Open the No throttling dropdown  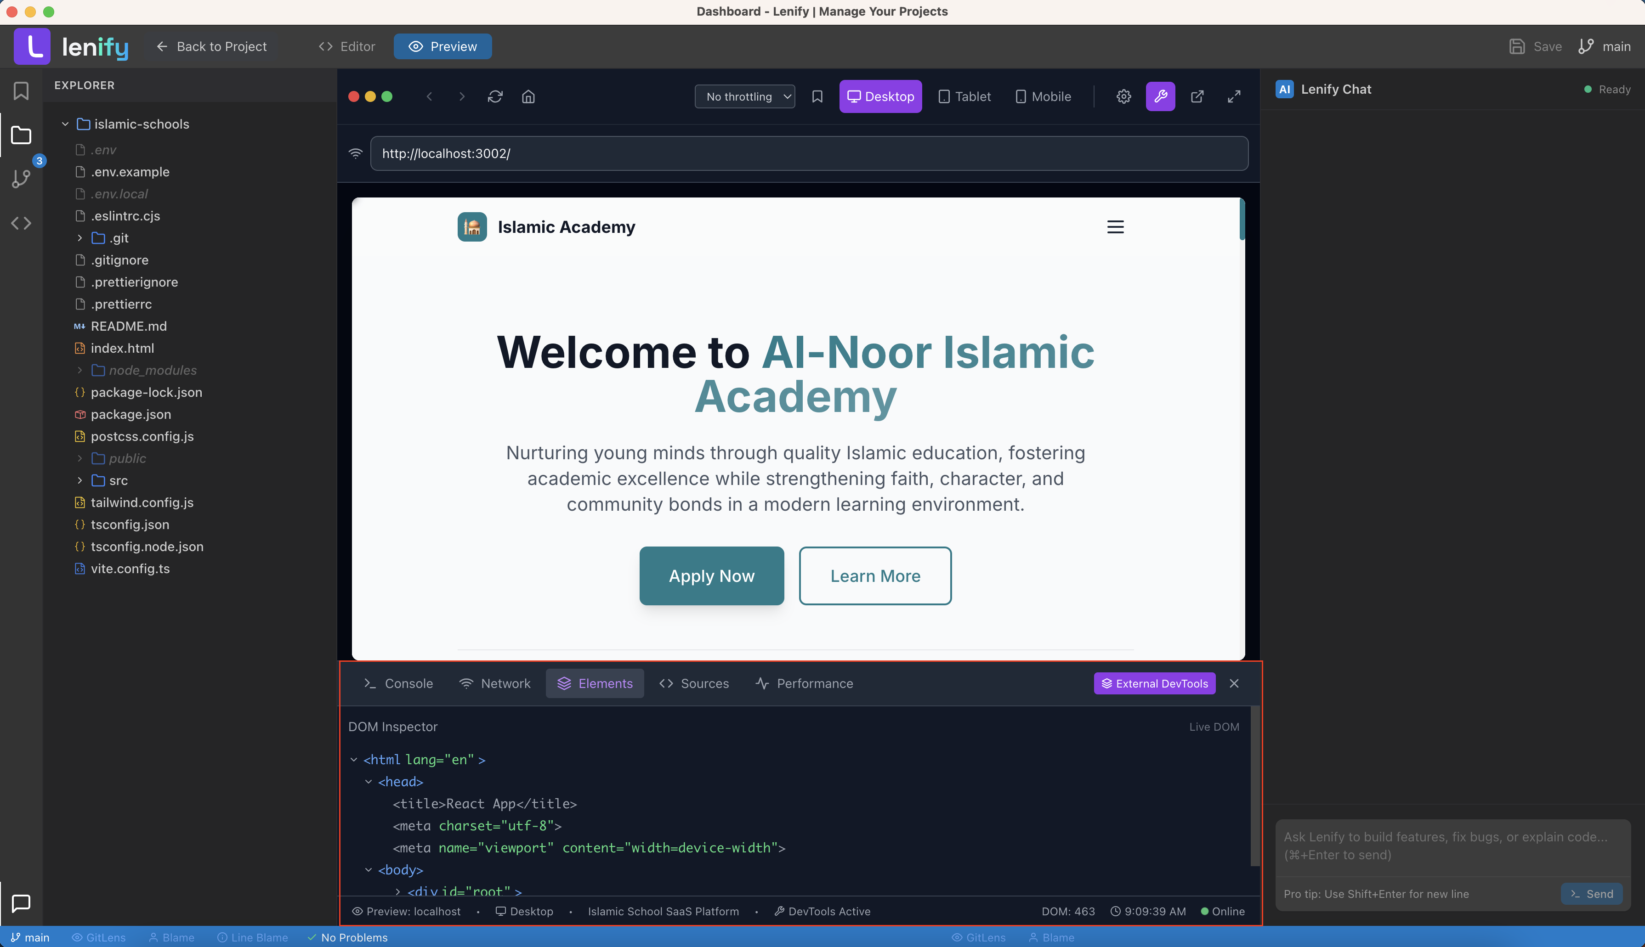pyautogui.click(x=744, y=96)
